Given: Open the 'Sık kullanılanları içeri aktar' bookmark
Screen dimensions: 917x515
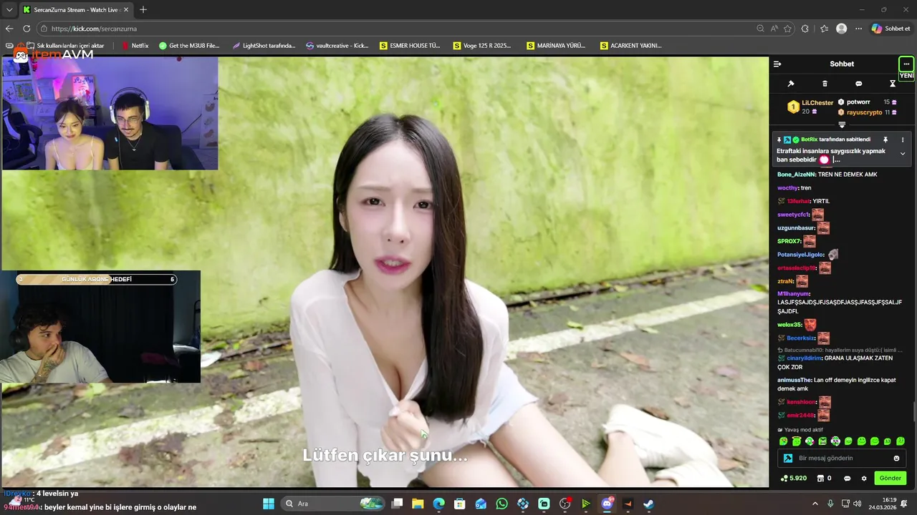Looking at the screenshot, I should 66,46.
